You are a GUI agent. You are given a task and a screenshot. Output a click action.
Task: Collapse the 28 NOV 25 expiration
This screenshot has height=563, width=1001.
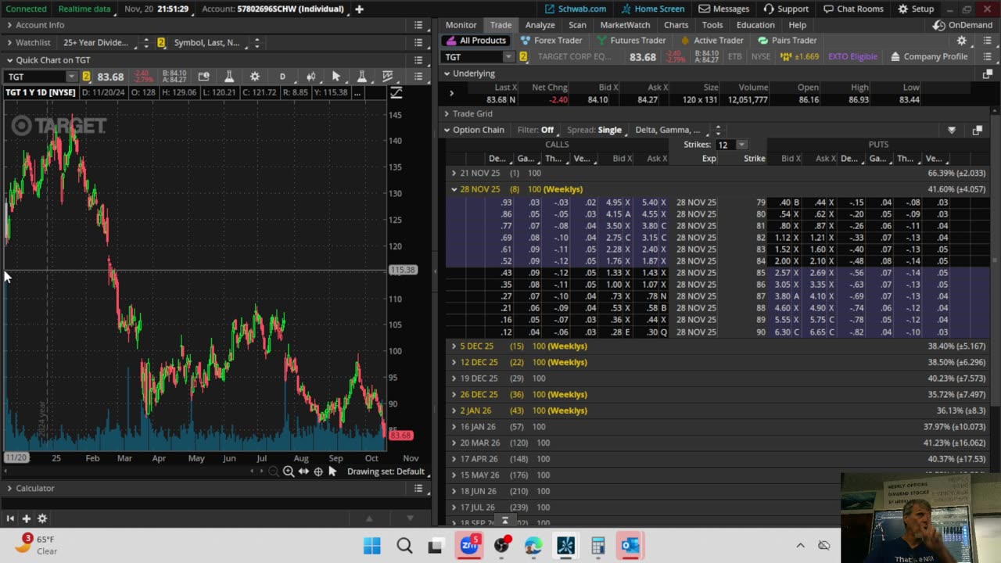click(454, 189)
